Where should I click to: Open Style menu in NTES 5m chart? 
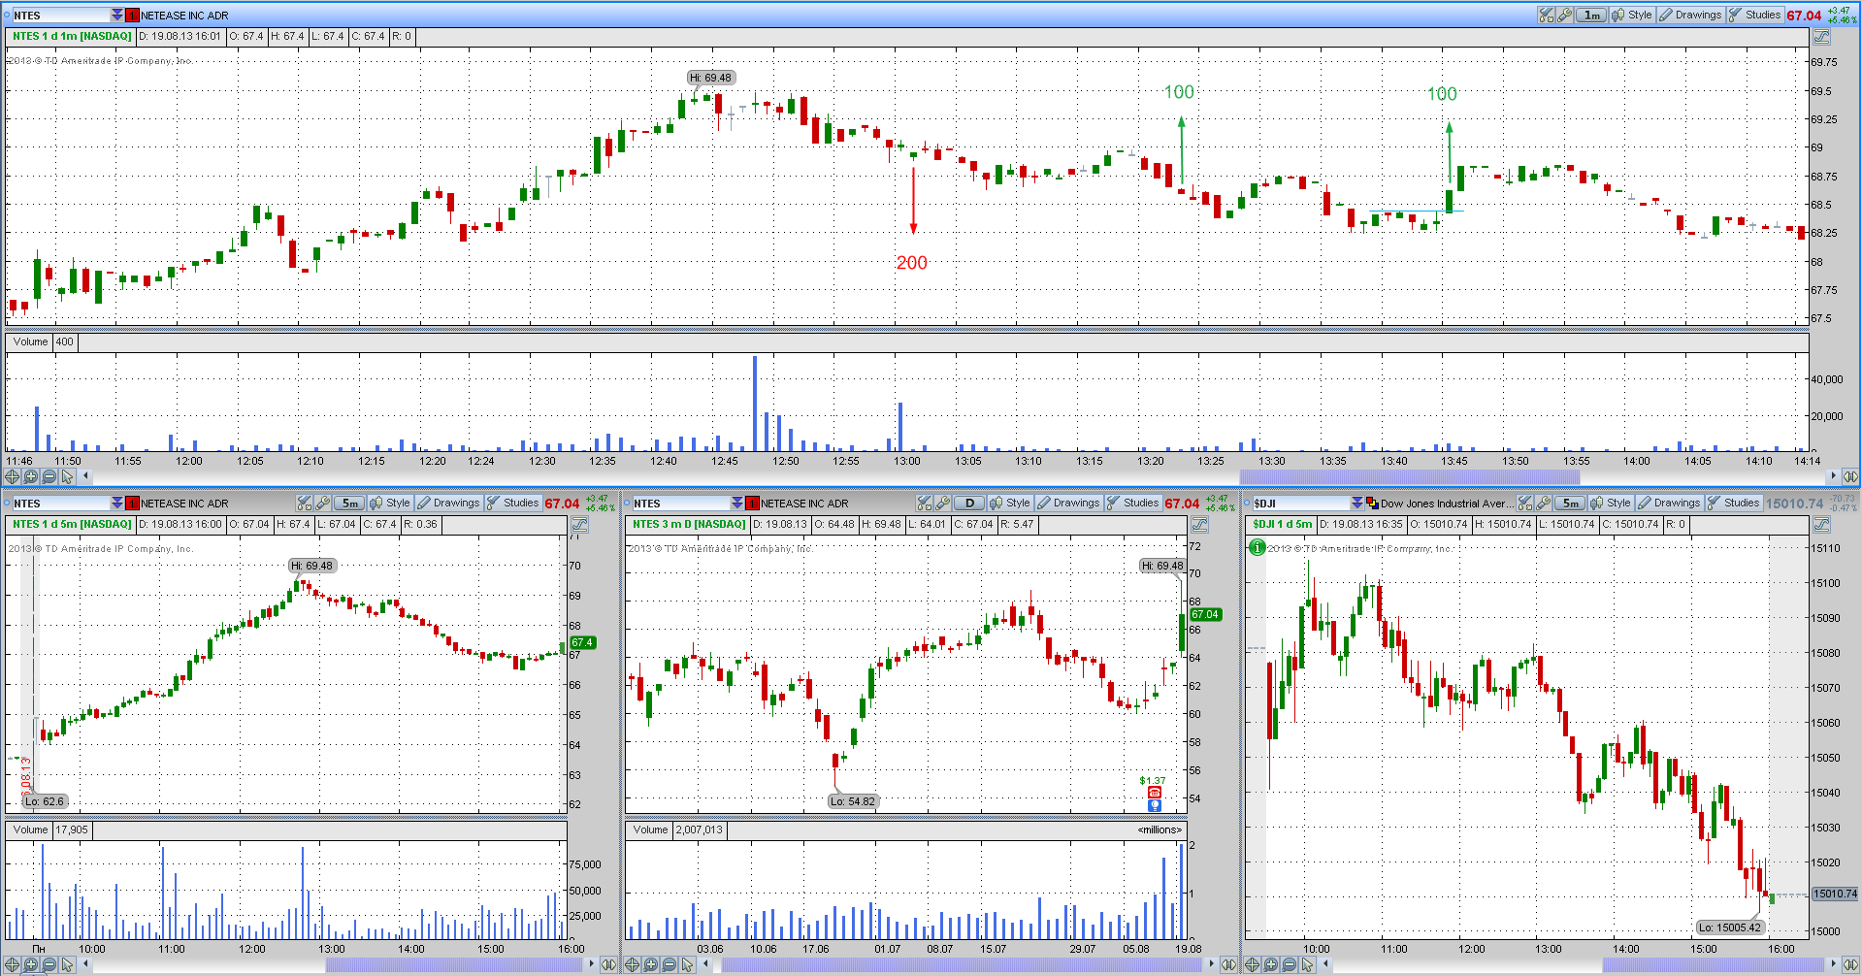pos(390,503)
